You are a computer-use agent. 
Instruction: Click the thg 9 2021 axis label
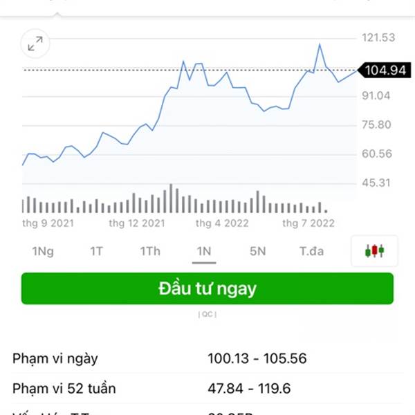tap(48, 223)
